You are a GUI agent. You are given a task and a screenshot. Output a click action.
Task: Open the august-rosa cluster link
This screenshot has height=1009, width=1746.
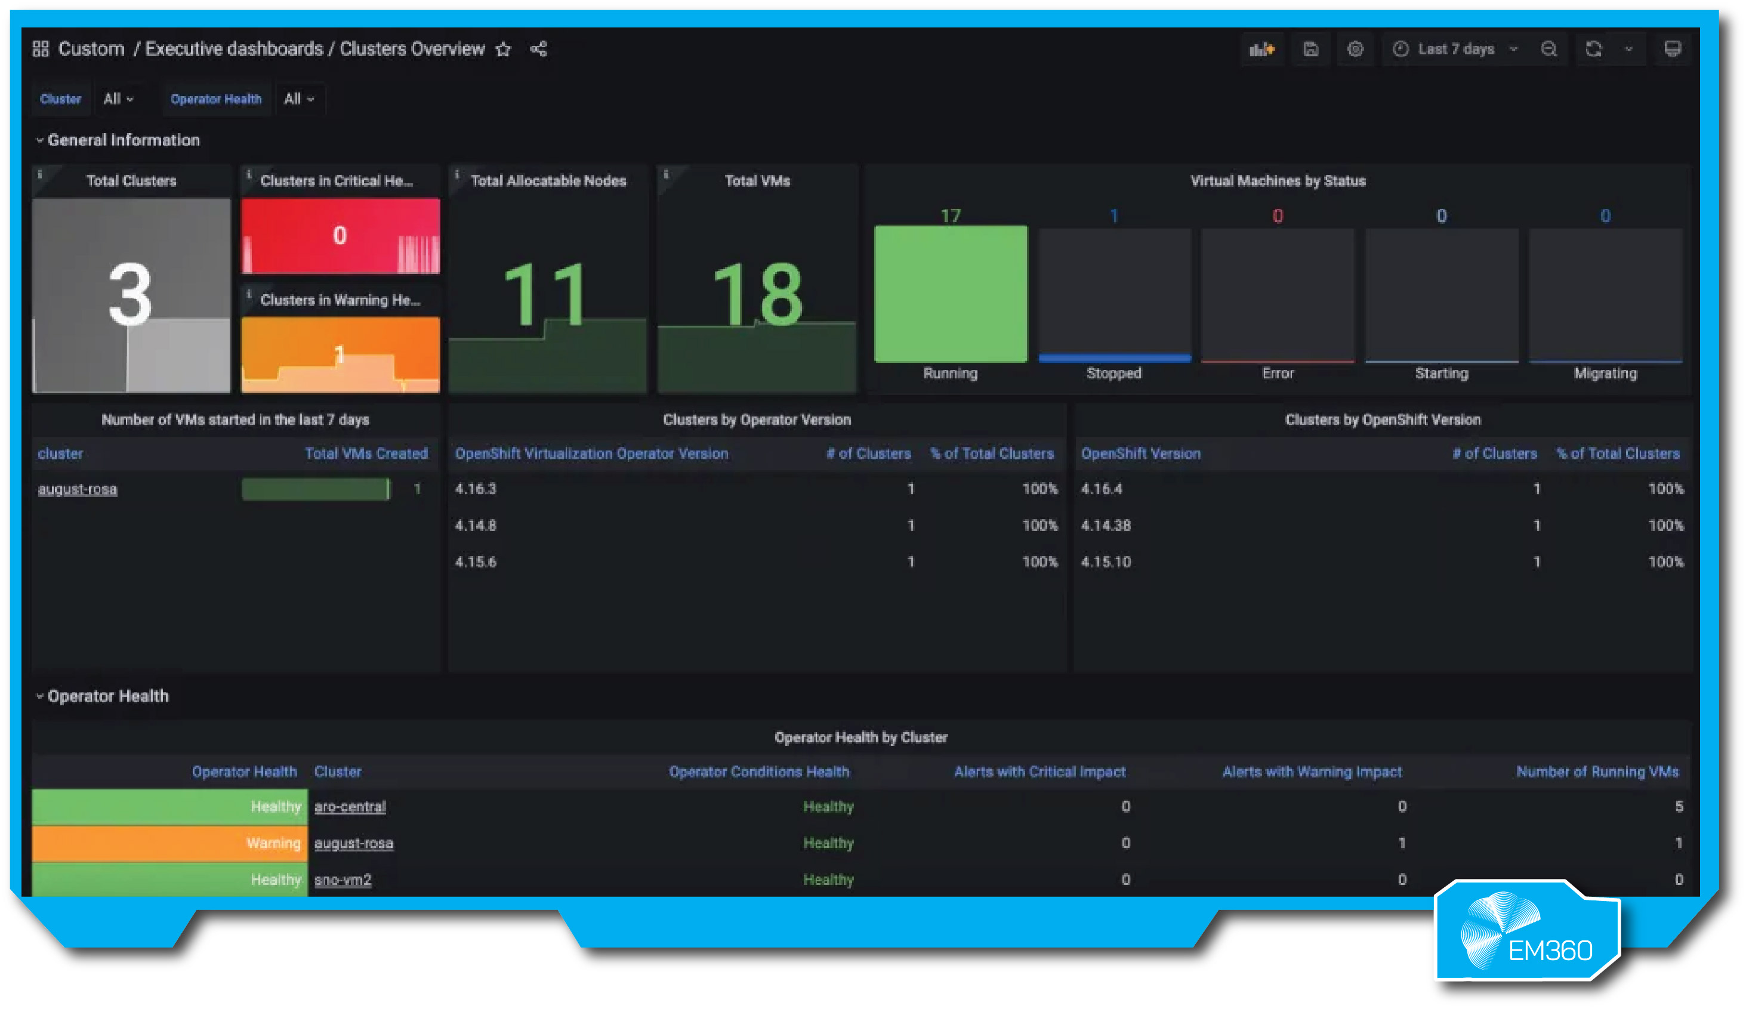pyautogui.click(x=78, y=489)
